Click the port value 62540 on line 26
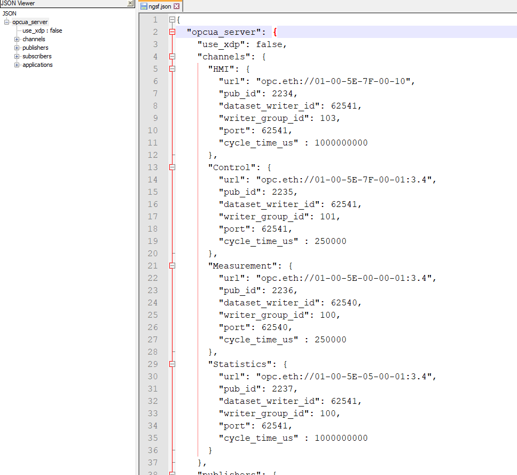Screen dimensions: 517x475 (275, 327)
